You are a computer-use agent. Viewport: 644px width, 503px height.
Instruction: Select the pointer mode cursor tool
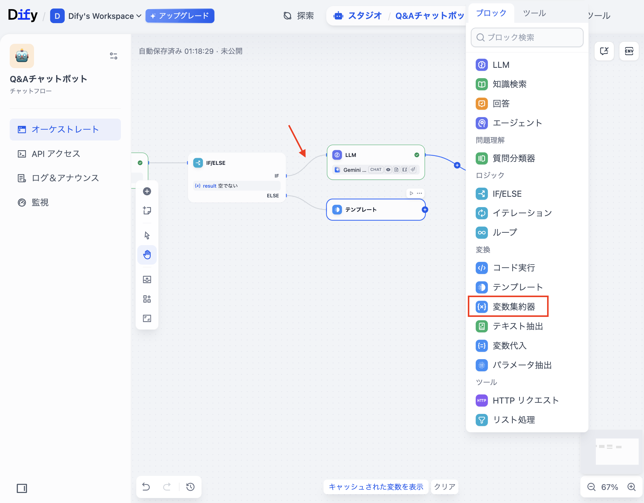pyautogui.click(x=147, y=235)
